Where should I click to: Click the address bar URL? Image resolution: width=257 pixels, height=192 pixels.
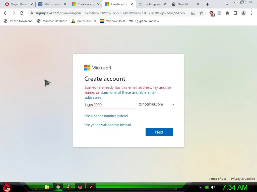point(111,13)
